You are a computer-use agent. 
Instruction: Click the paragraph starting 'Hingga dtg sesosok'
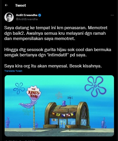58,52
